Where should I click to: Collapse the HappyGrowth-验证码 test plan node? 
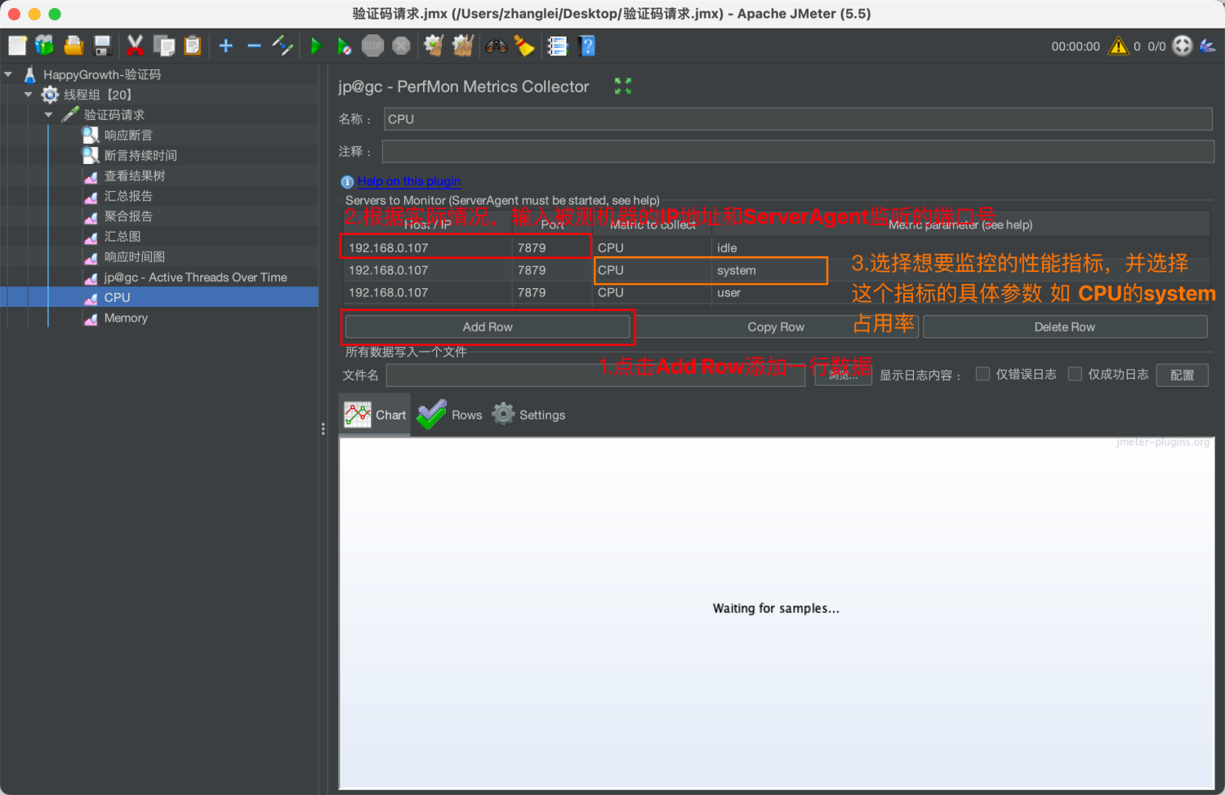point(8,74)
